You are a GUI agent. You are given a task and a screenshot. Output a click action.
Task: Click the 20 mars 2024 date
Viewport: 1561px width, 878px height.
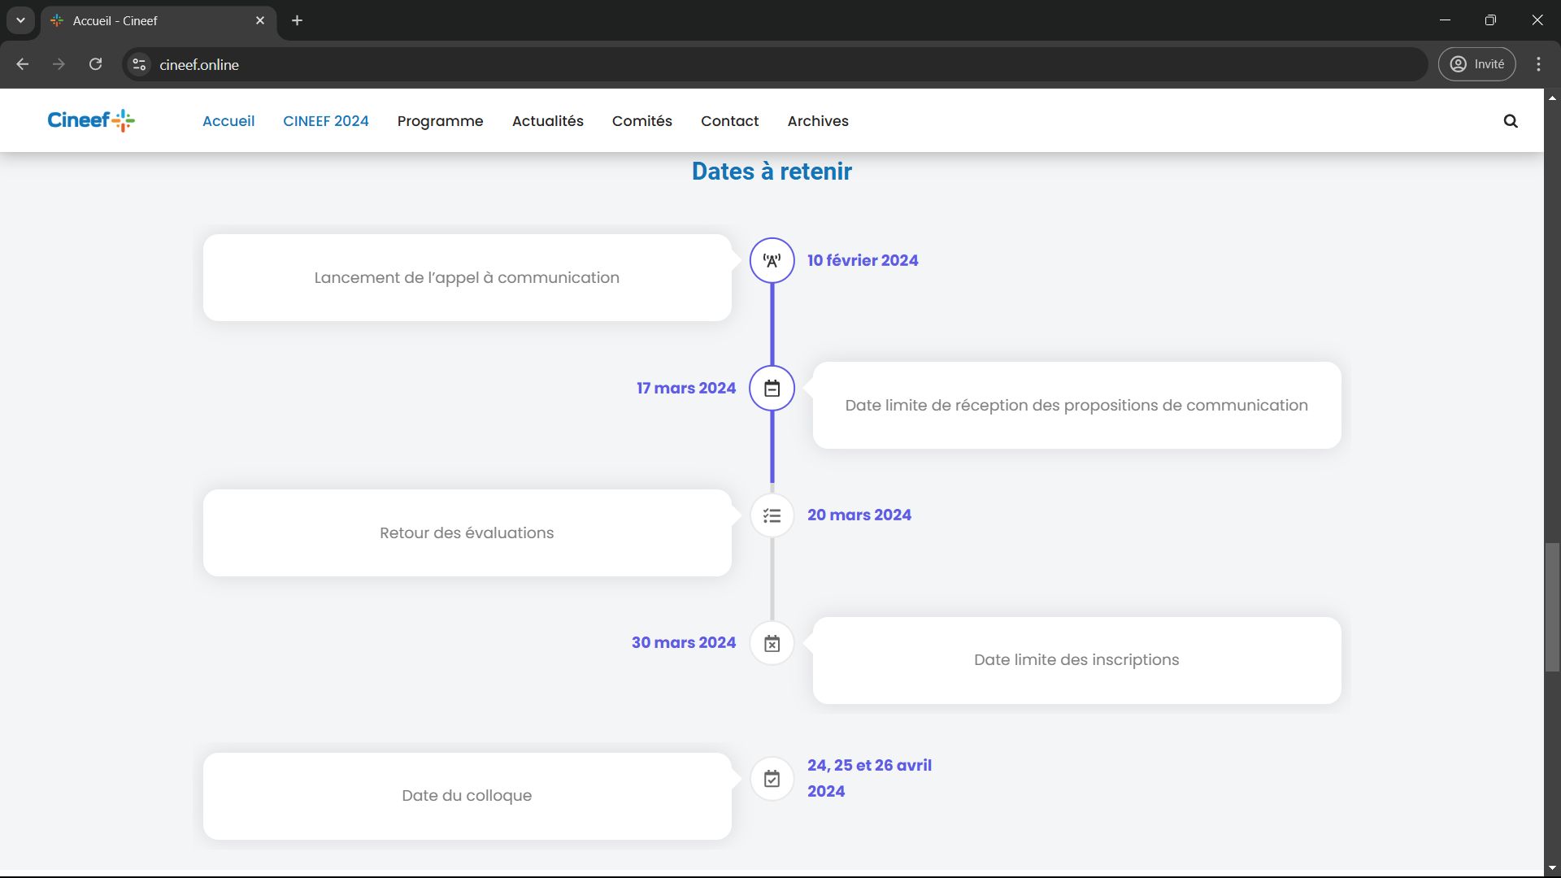click(859, 515)
